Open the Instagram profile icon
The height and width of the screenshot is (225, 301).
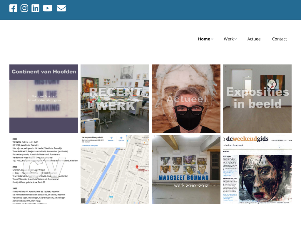click(x=24, y=8)
